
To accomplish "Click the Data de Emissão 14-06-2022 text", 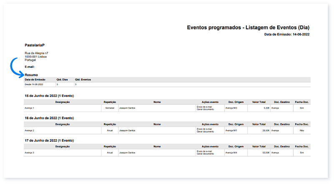I will [286, 34].
